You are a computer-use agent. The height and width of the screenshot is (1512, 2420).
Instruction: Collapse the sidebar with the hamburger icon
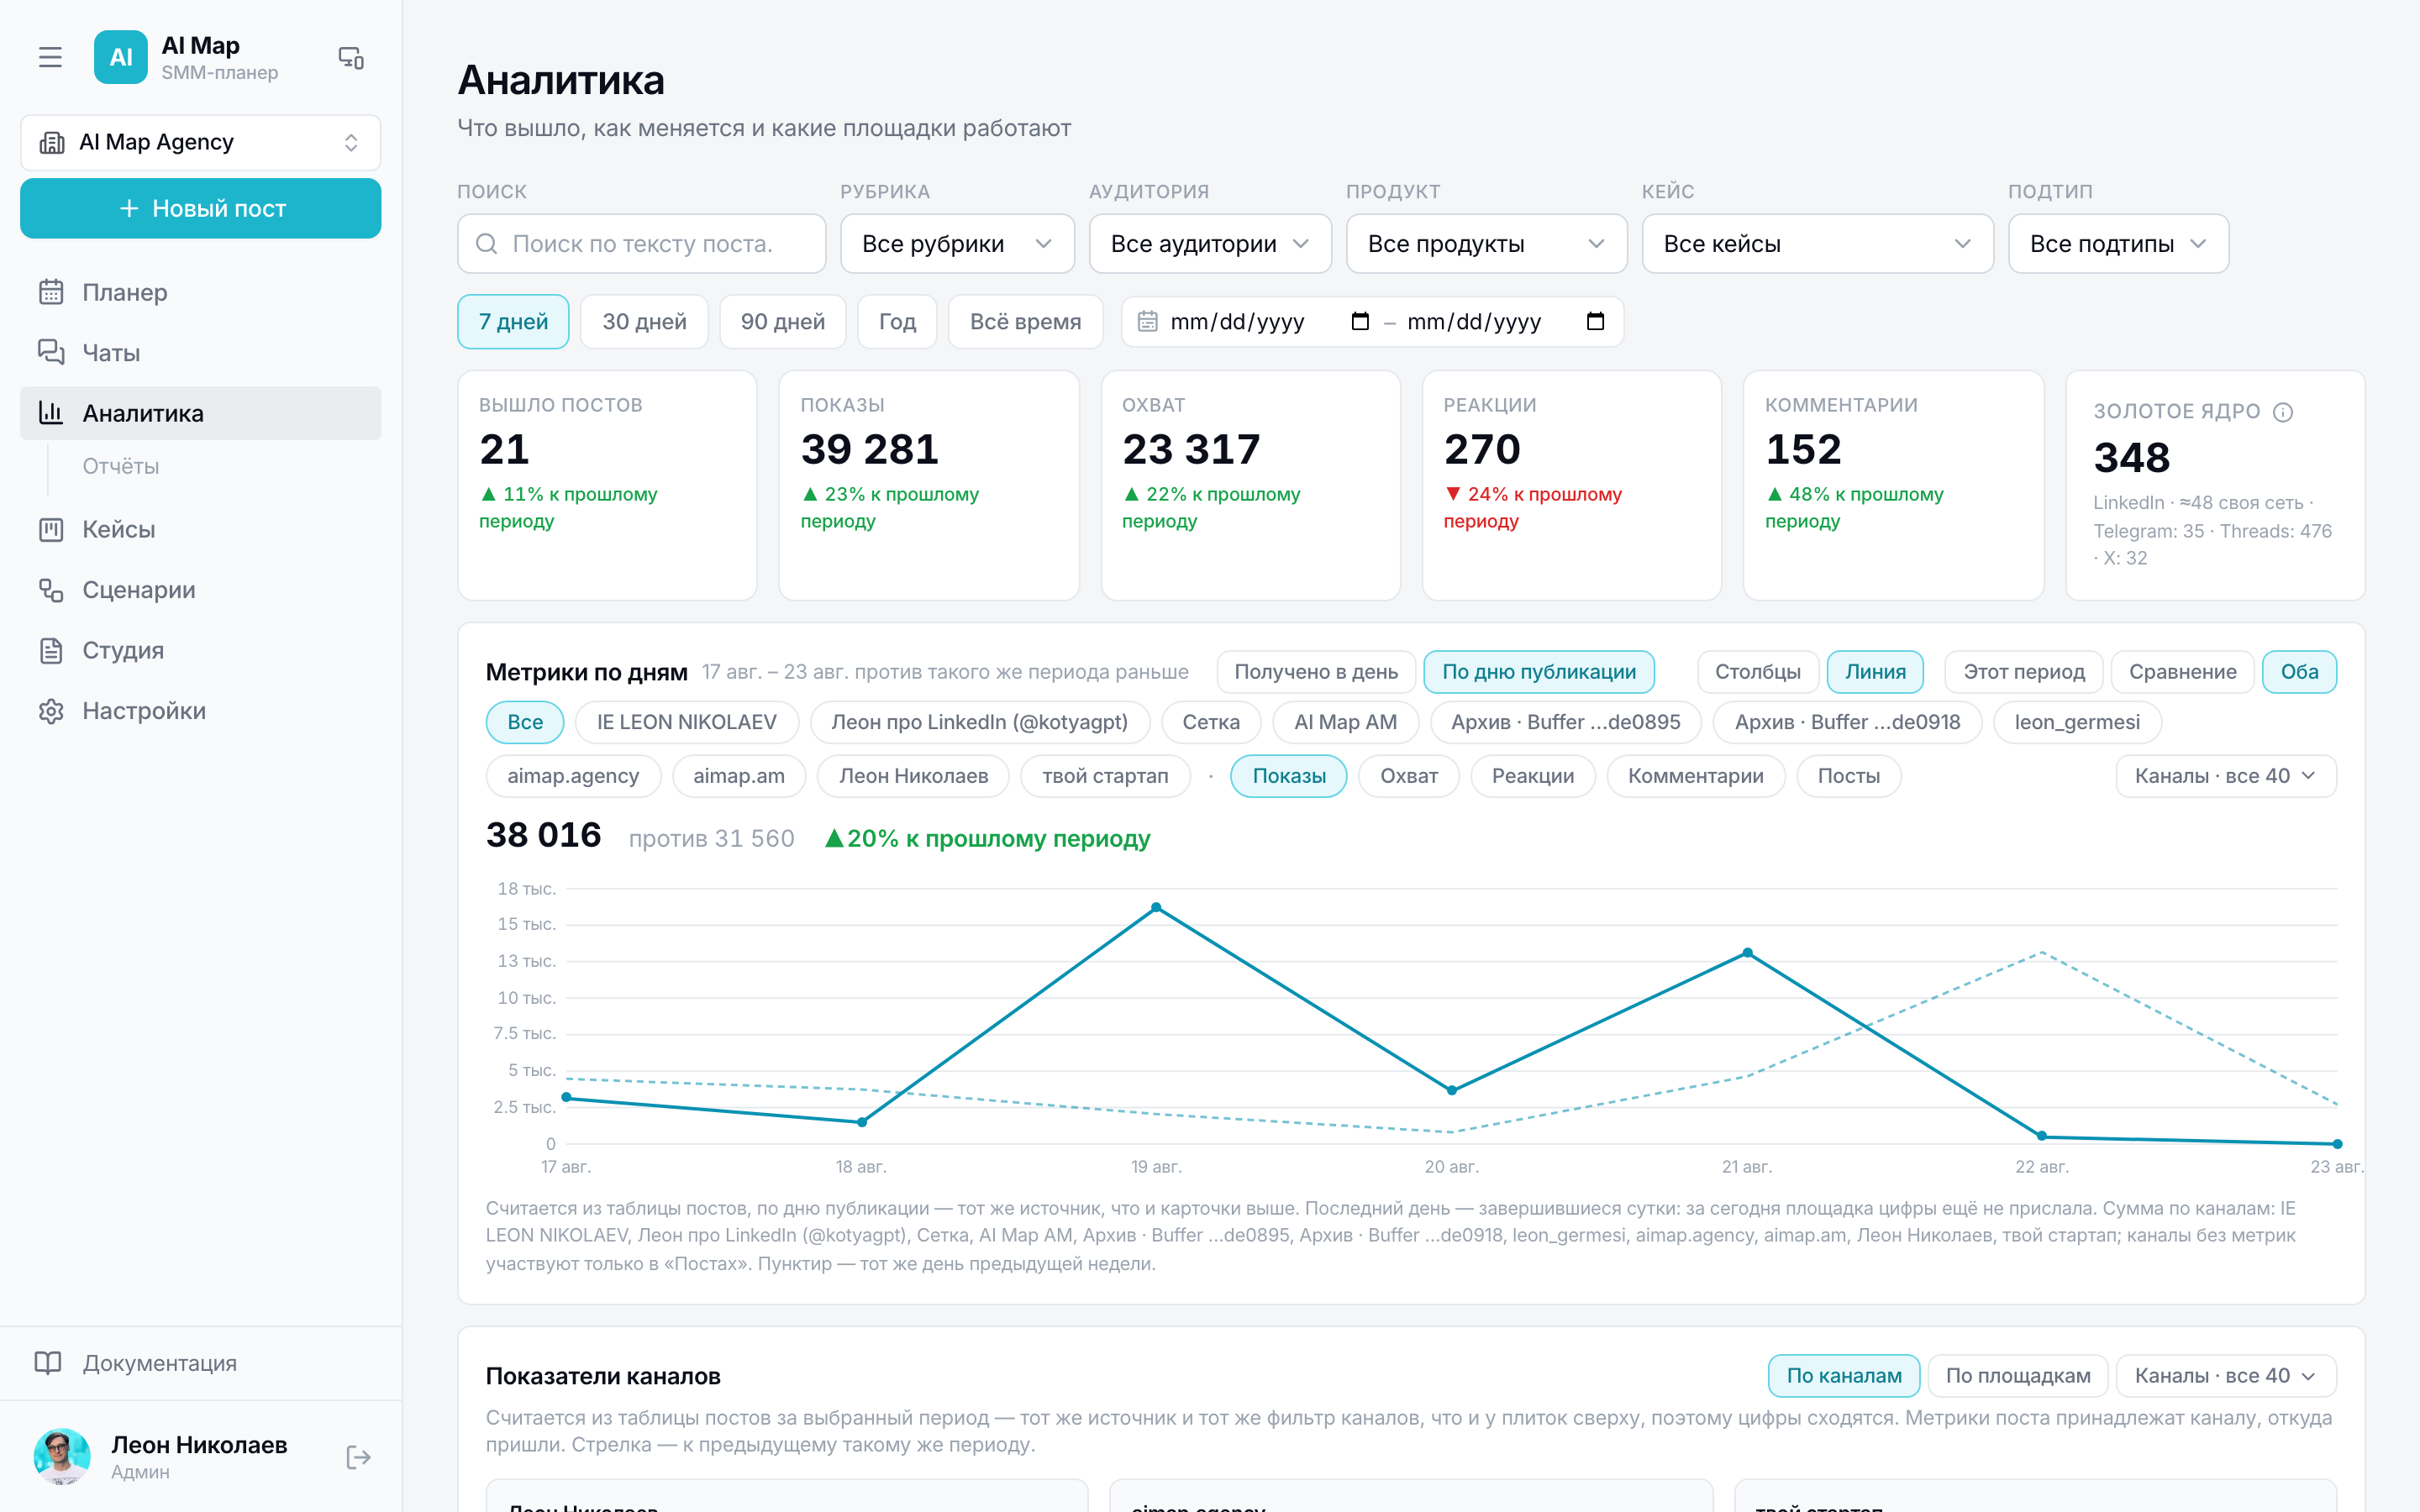tap(50, 57)
